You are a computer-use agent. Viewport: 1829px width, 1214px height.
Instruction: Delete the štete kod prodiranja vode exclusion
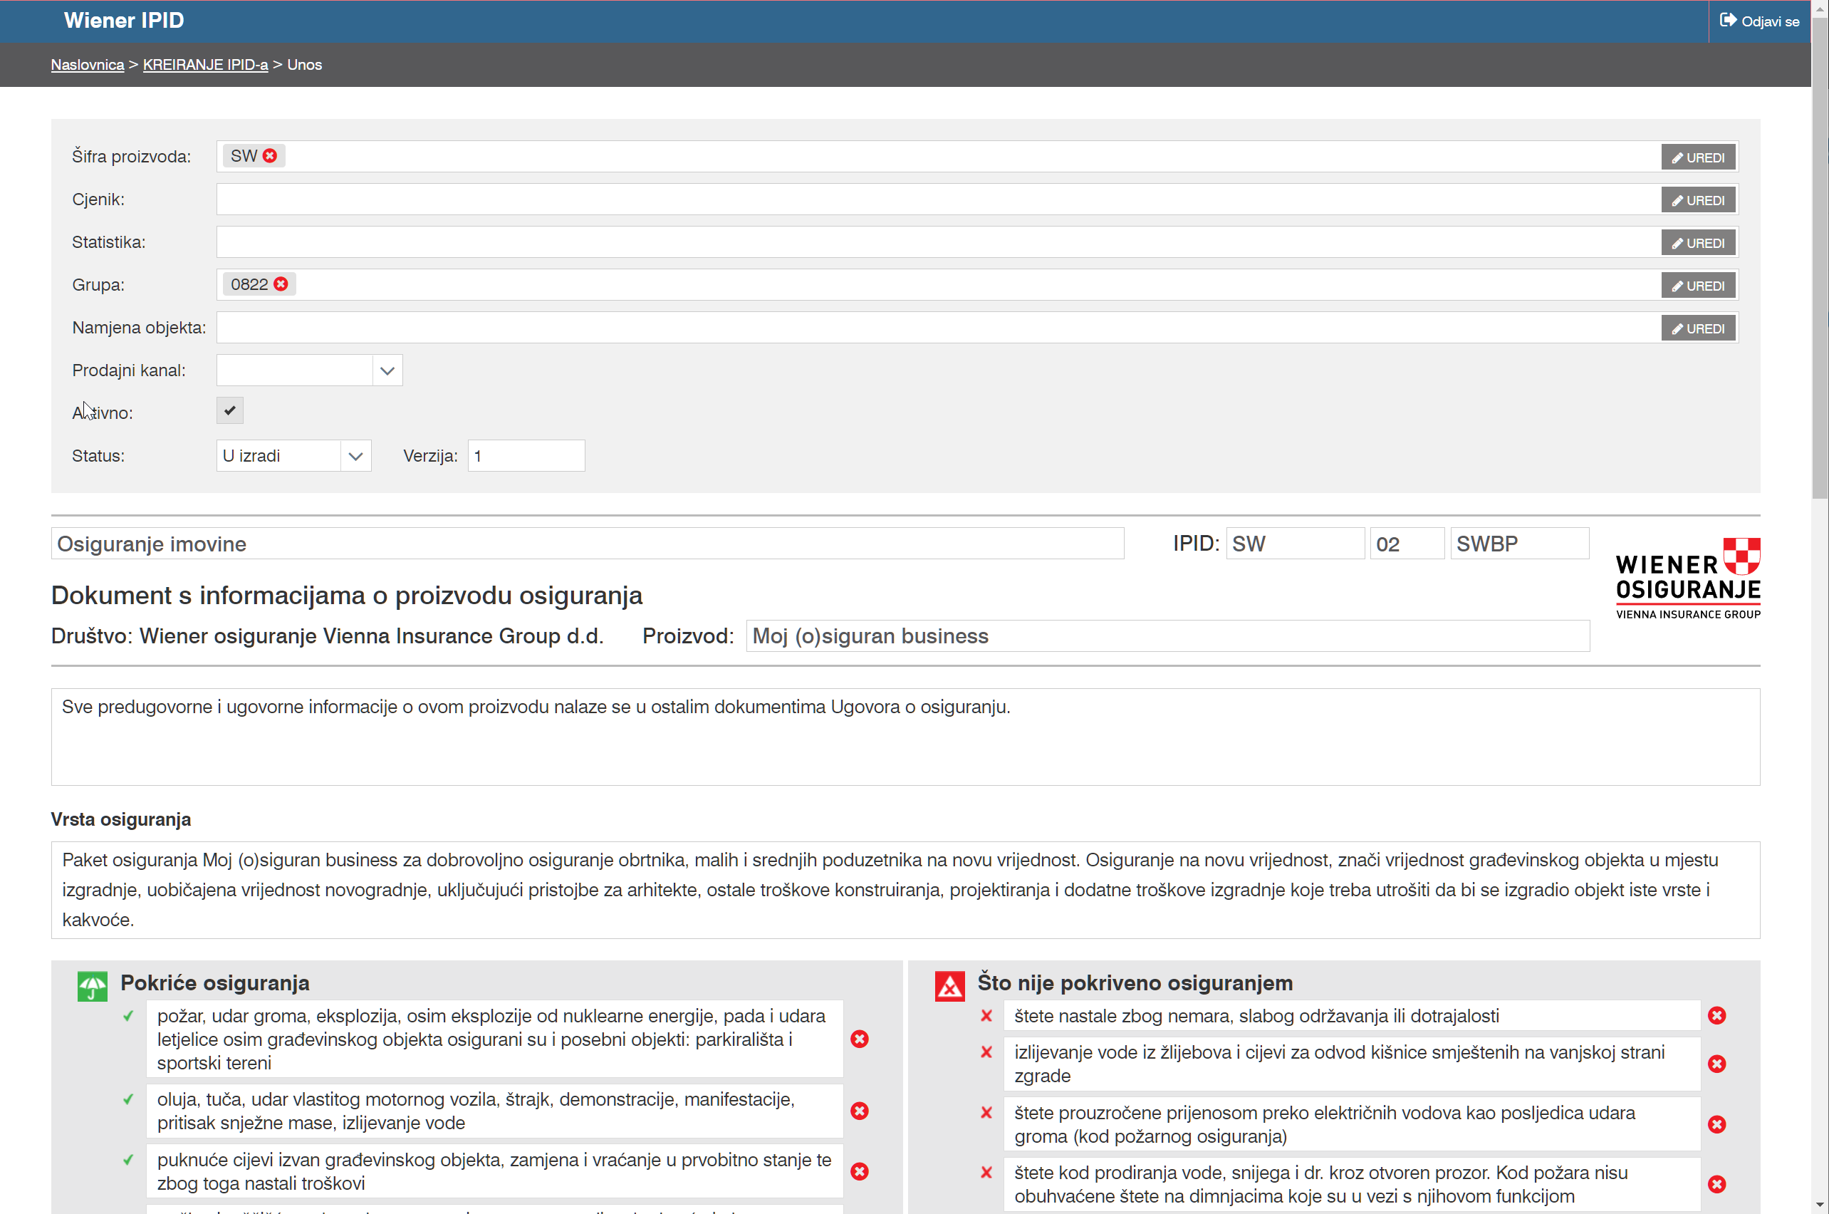pyautogui.click(x=1716, y=1184)
